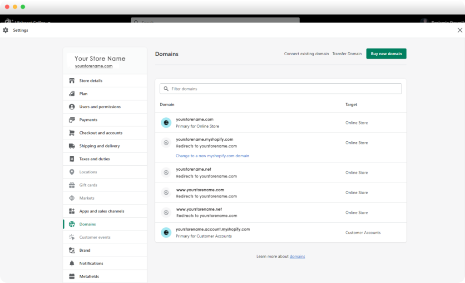This screenshot has width=465, height=283.
Task: Click globe icon beside yourstorename.com primary domain
Action: click(x=166, y=123)
